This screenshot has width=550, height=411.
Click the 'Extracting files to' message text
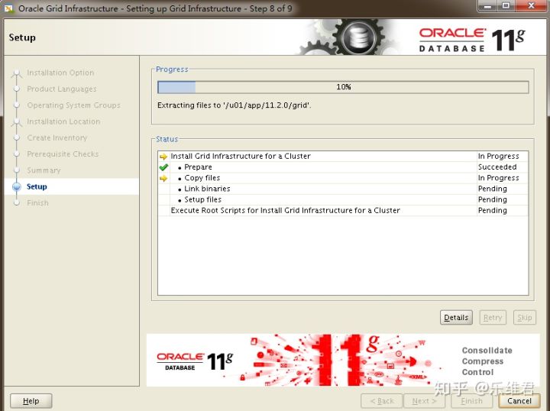click(235, 105)
